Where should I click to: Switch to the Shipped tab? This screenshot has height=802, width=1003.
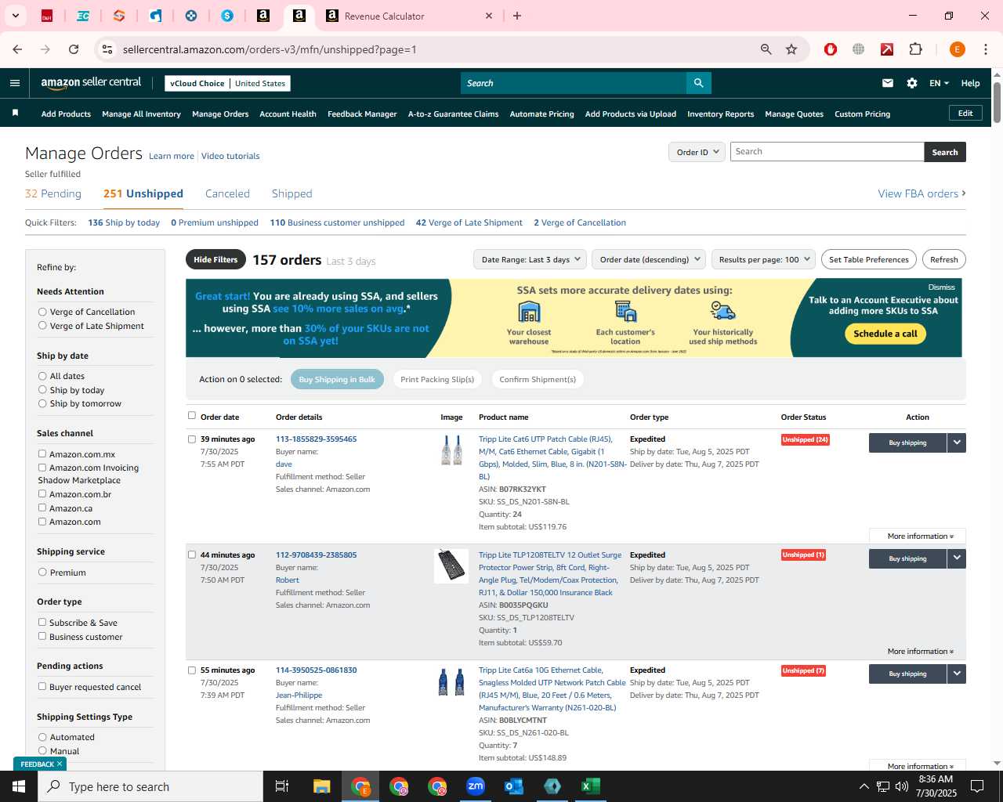[291, 193]
